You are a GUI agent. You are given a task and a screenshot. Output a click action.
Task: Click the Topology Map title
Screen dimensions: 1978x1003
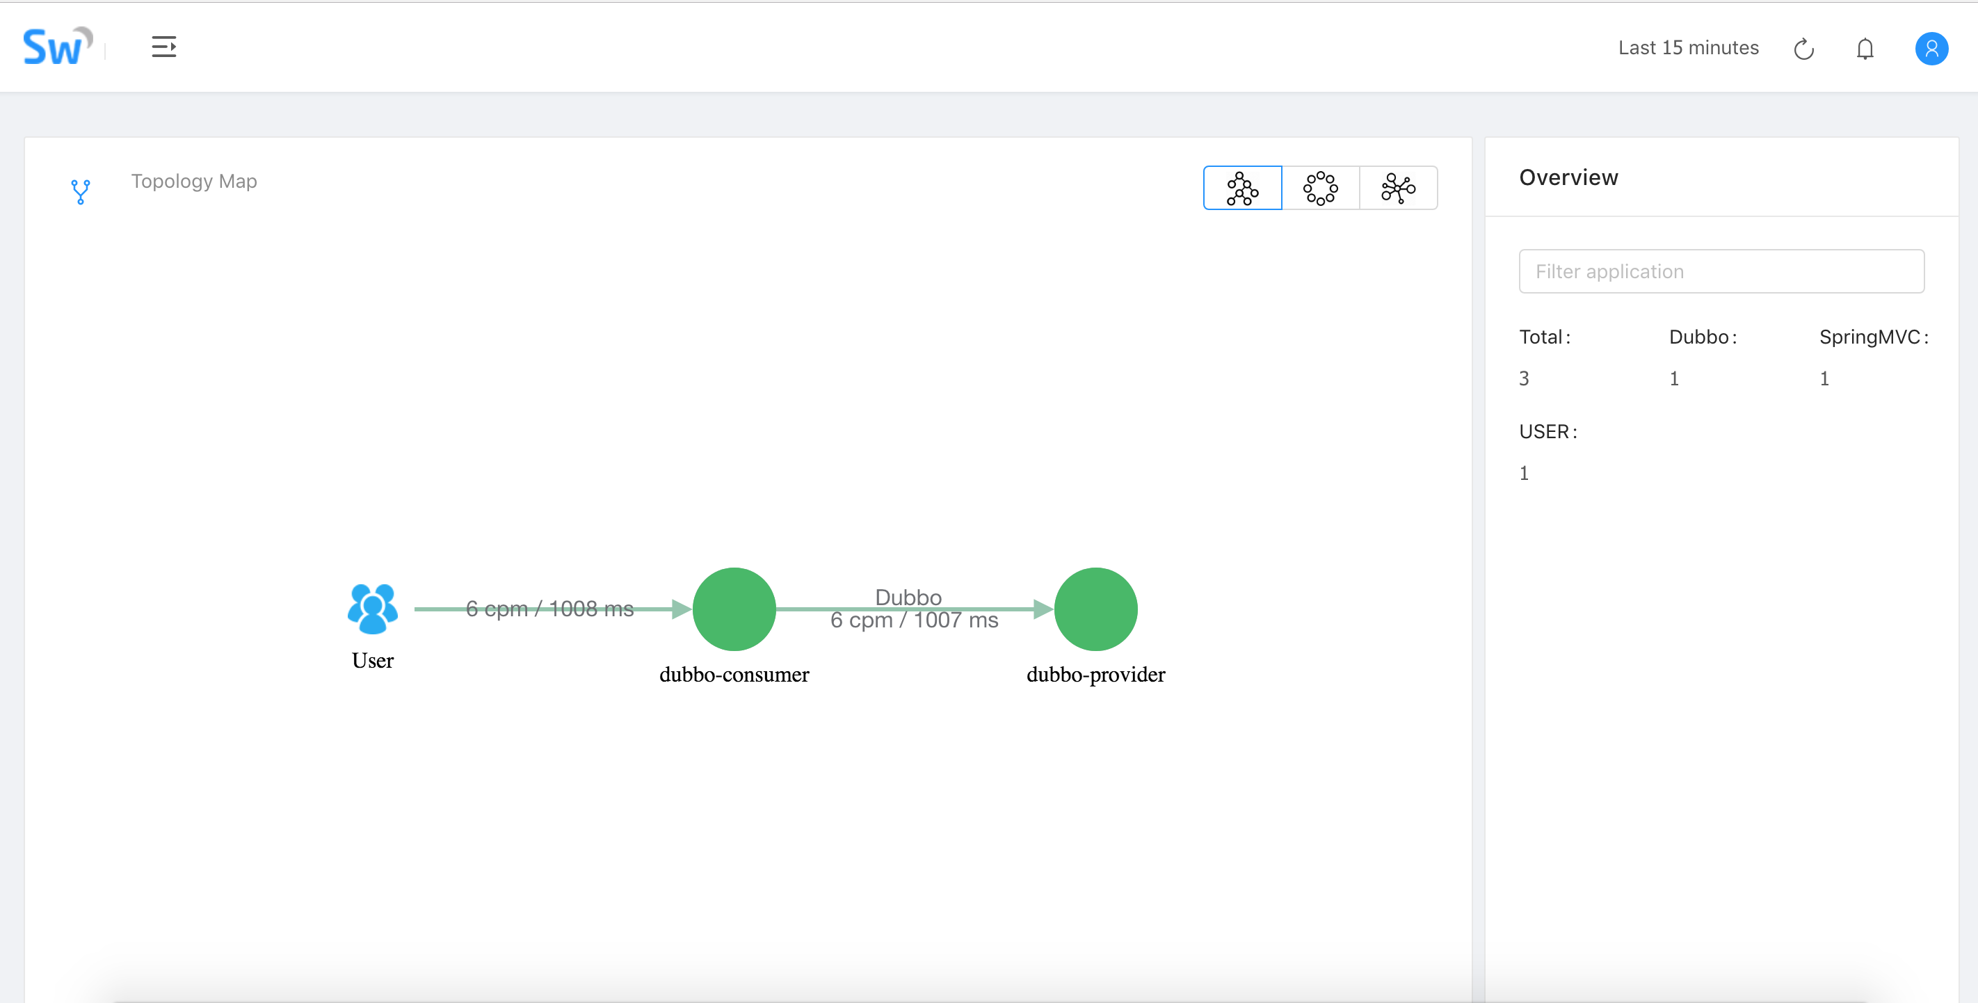click(x=193, y=182)
